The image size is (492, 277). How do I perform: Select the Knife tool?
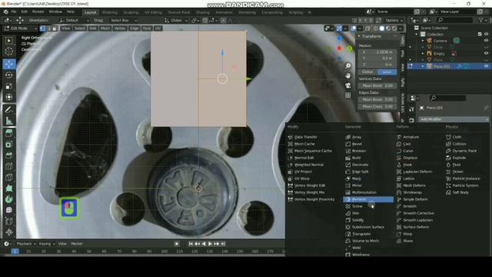[9, 177]
